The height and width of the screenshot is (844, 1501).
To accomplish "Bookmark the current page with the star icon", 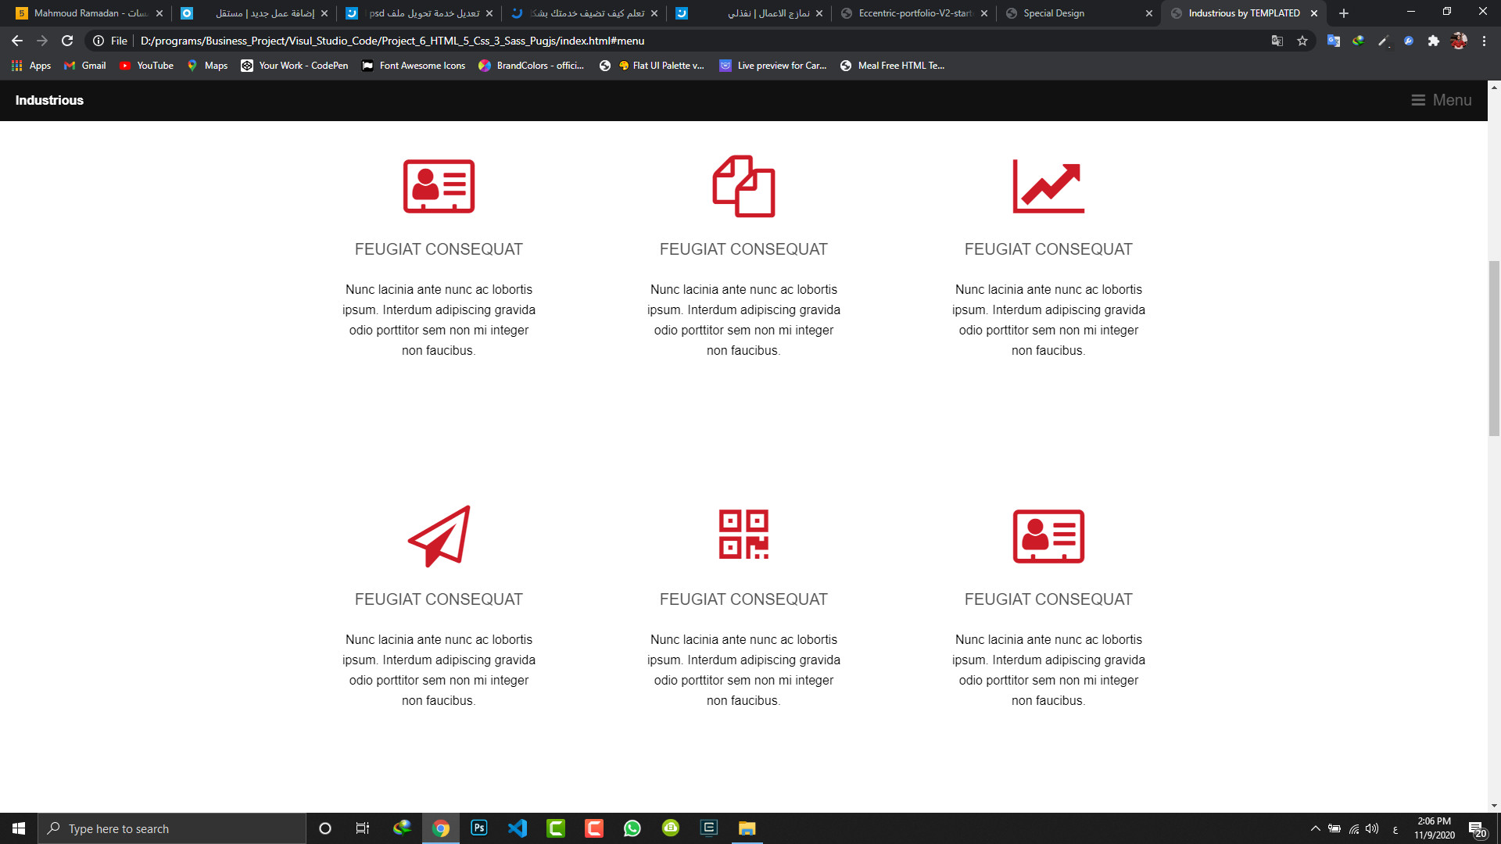I will coord(1302,41).
